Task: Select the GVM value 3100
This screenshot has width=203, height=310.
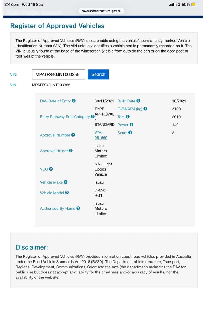Action: click(176, 109)
